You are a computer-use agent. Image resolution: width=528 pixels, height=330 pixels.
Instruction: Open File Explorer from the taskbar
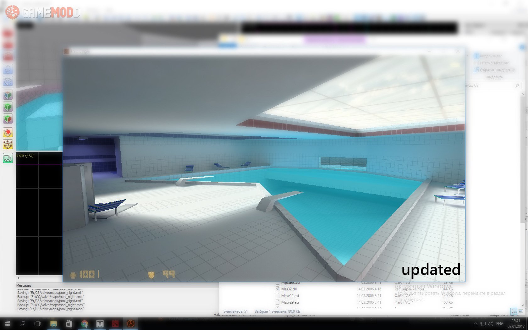(x=53, y=324)
